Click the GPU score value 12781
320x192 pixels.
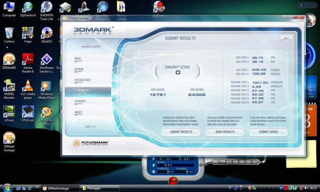[158, 95]
